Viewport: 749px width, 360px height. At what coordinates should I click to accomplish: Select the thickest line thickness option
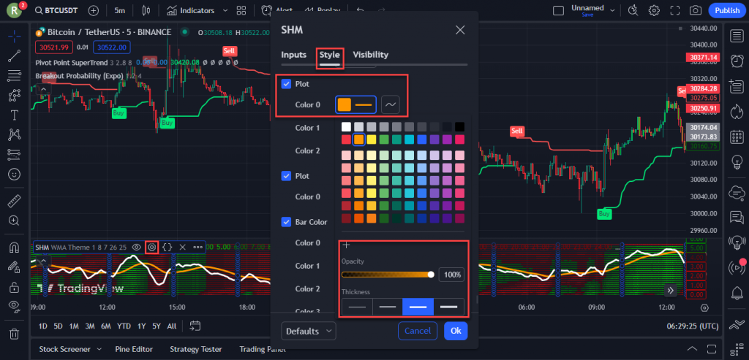point(448,307)
